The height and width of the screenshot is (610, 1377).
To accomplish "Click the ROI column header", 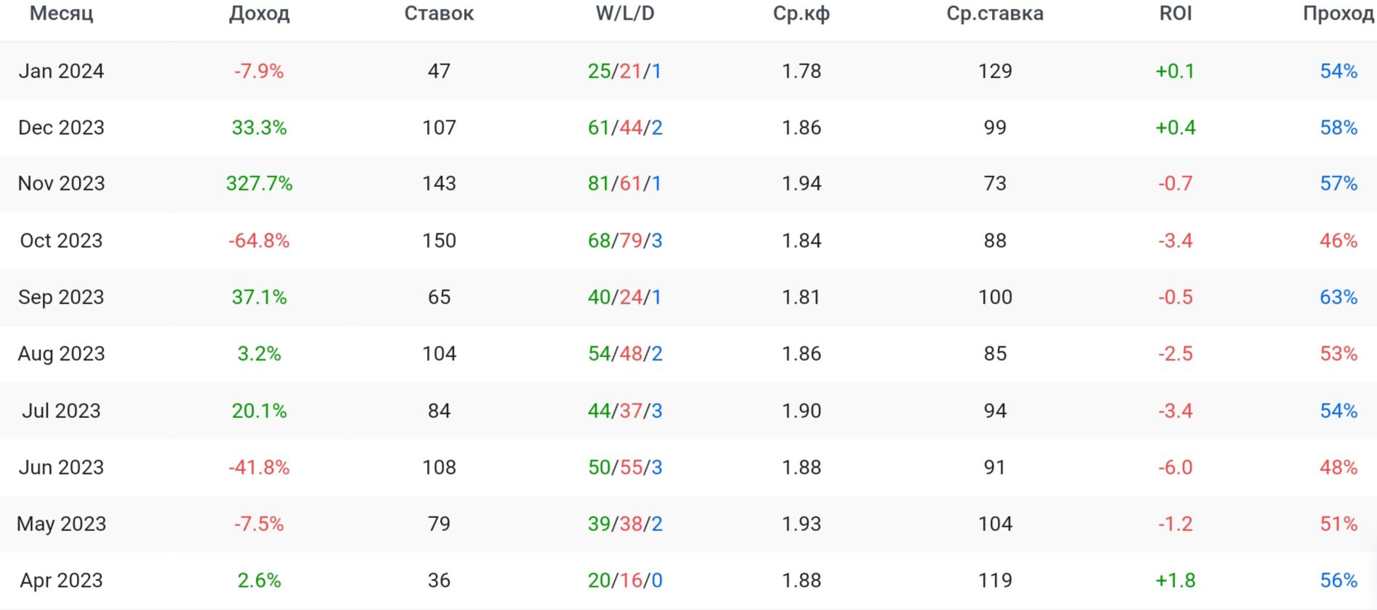I will coord(1175,14).
